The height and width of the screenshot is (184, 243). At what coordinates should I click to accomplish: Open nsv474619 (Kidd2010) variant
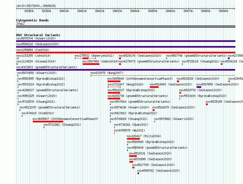click(x=38, y=113)
